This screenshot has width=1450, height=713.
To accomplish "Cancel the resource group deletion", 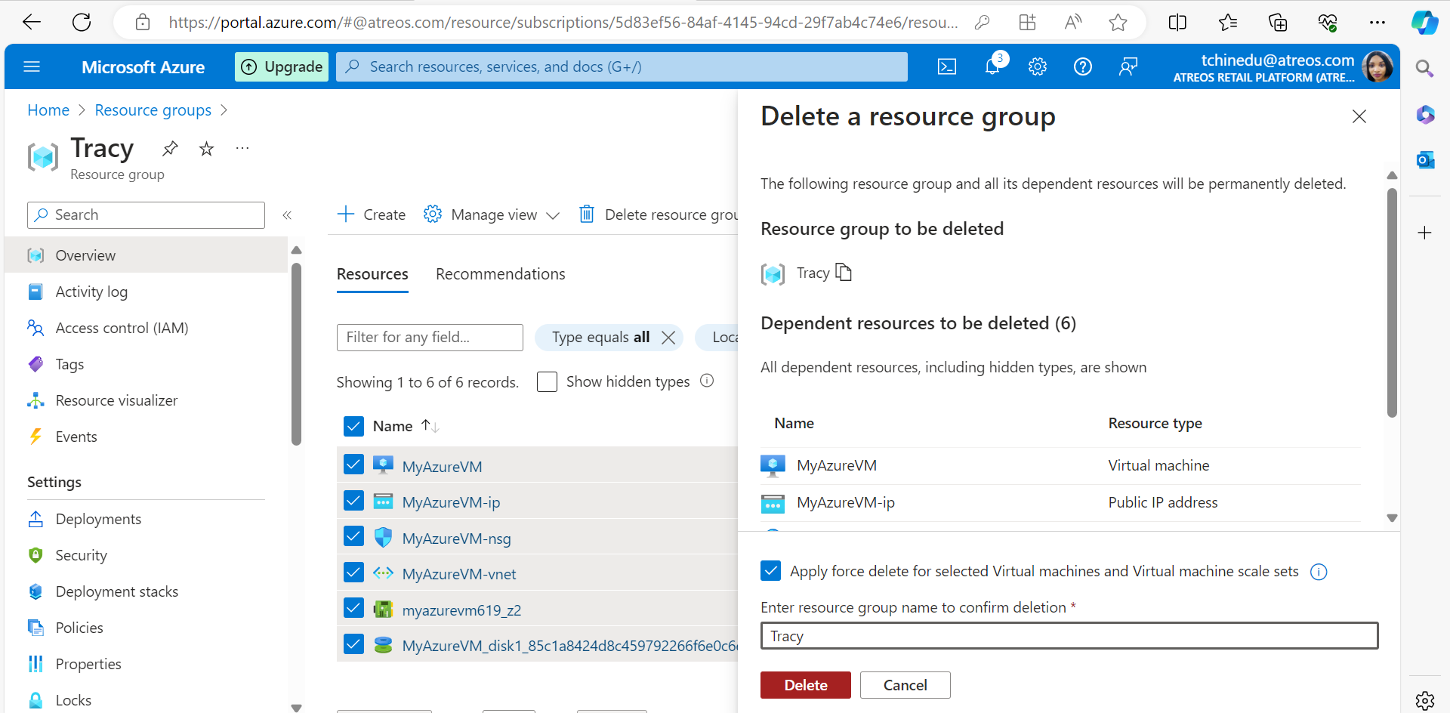I will coord(905,685).
